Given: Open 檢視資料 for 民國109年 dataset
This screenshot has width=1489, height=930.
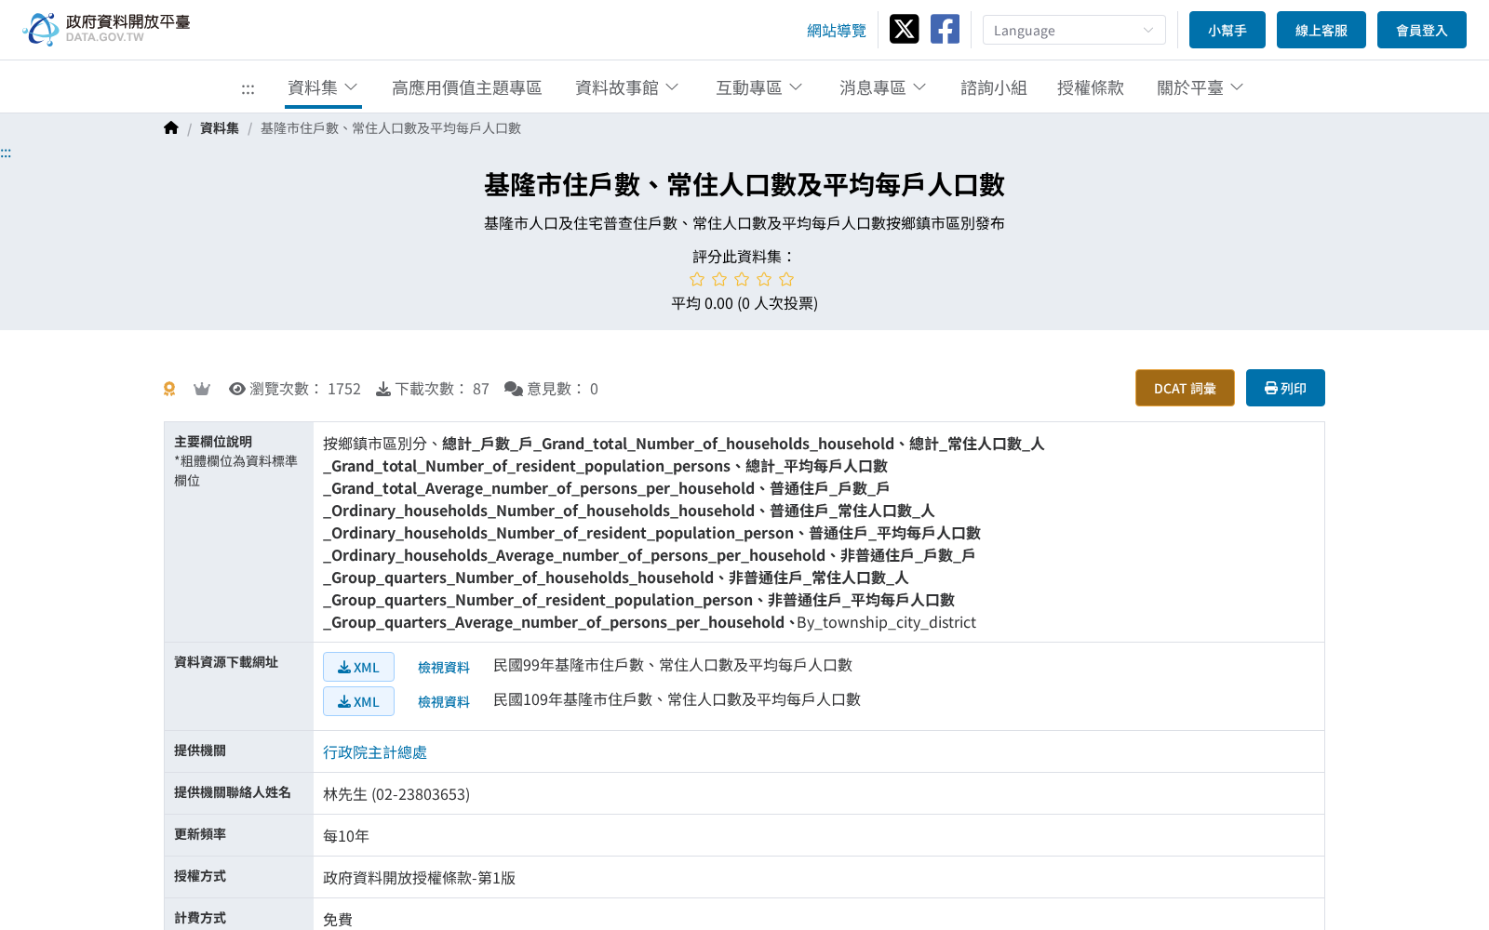Looking at the screenshot, I should tap(444, 701).
